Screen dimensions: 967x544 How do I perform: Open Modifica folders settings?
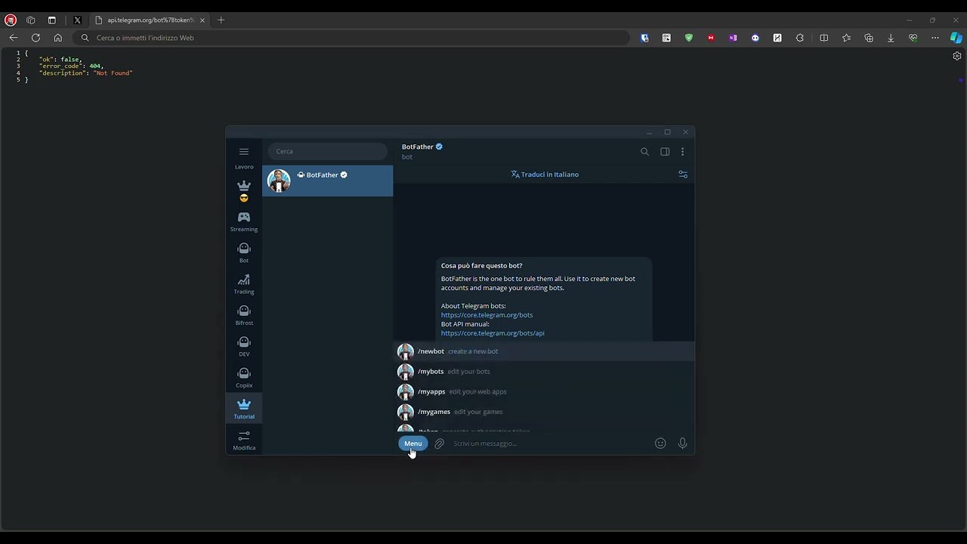pos(243,440)
